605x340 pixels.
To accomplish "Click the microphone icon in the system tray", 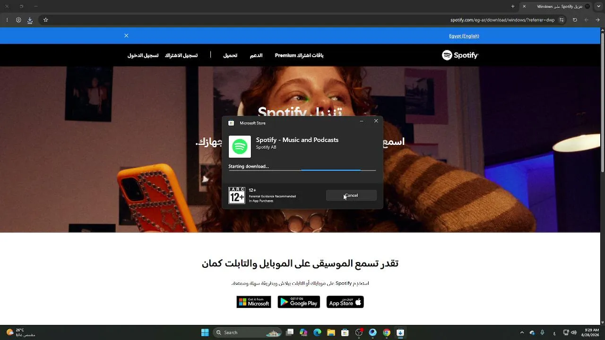I will [542, 332].
